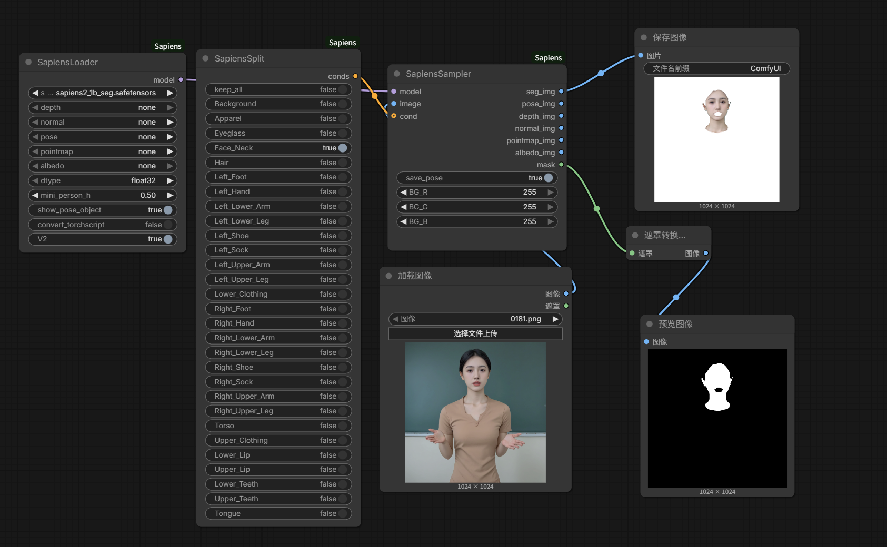Increase BG_B value with right arrow

(551, 221)
